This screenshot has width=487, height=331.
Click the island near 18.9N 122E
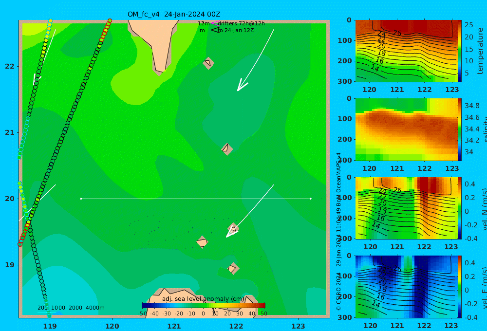[233, 268]
